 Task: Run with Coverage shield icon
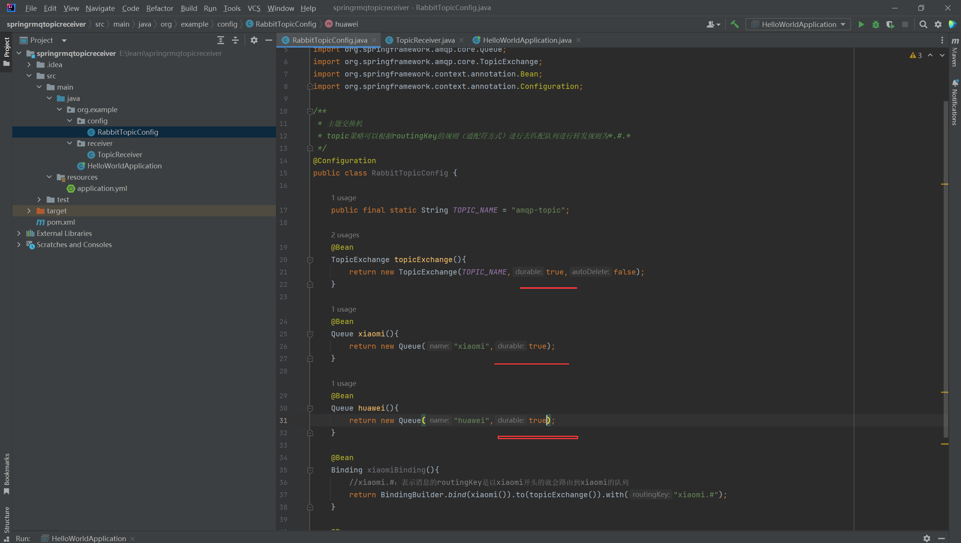pyautogui.click(x=890, y=24)
